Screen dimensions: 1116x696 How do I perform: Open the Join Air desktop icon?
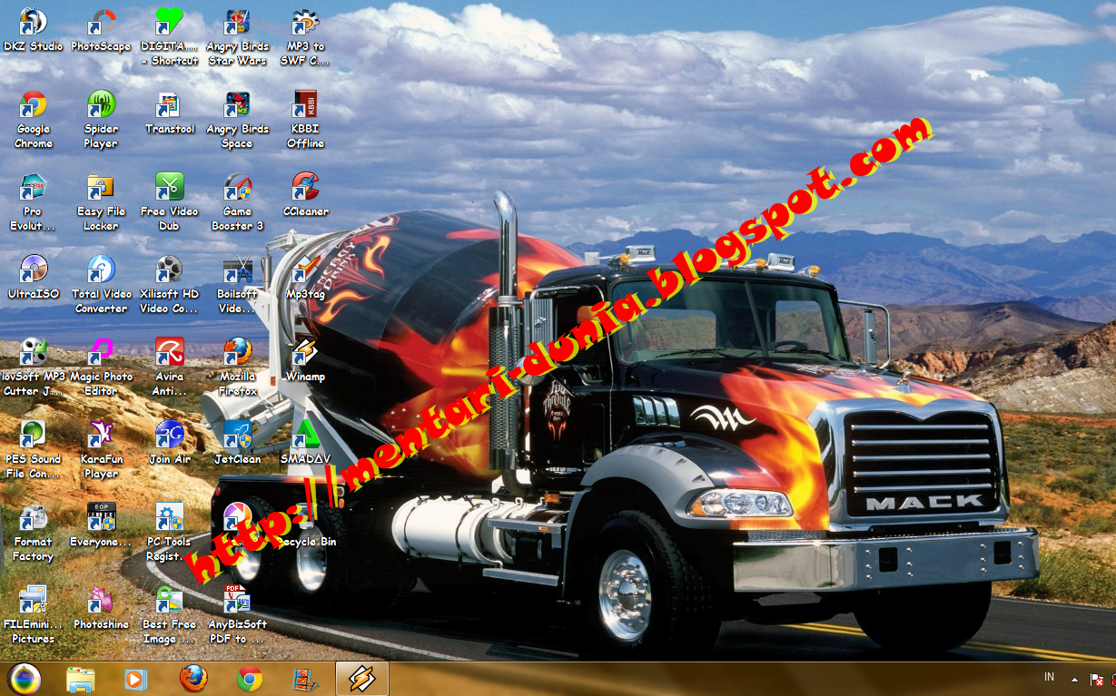(169, 443)
